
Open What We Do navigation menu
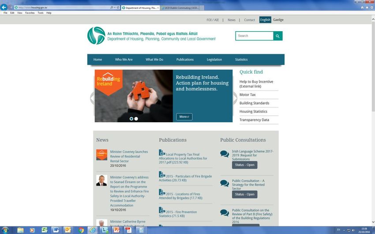[154, 60]
